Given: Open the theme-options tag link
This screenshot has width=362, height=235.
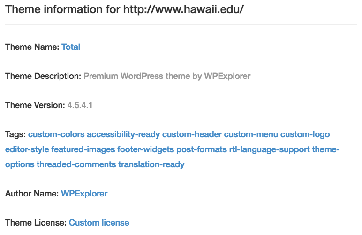Looking at the screenshot, I should pyautogui.click(x=325, y=149).
